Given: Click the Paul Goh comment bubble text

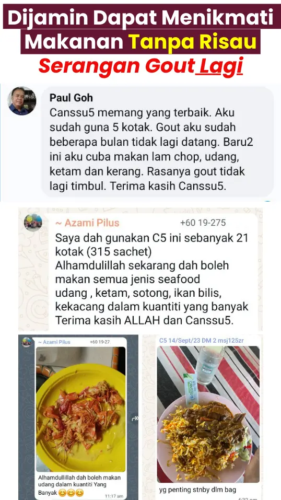Looking at the screenshot, I should coord(151,149).
